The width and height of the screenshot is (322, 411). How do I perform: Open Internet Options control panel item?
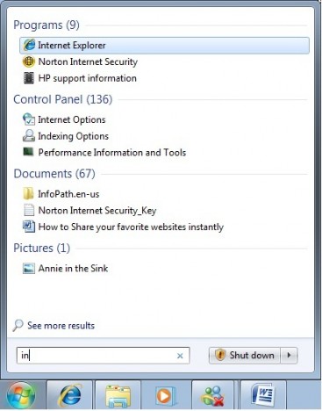[x=64, y=119]
